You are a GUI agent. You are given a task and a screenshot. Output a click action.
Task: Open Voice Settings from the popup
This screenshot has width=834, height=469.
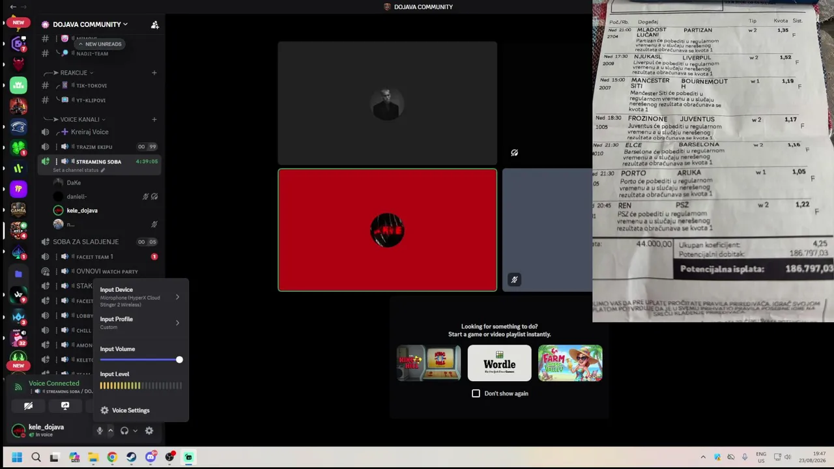tap(140, 410)
